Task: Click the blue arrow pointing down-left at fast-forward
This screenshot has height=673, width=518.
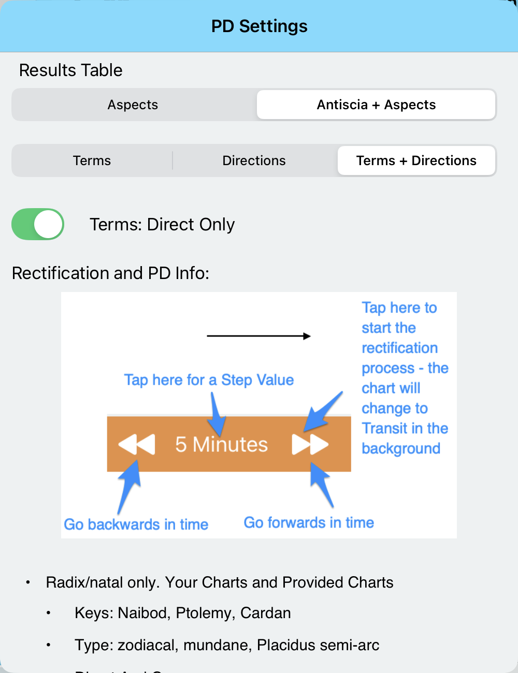Action: (323, 412)
